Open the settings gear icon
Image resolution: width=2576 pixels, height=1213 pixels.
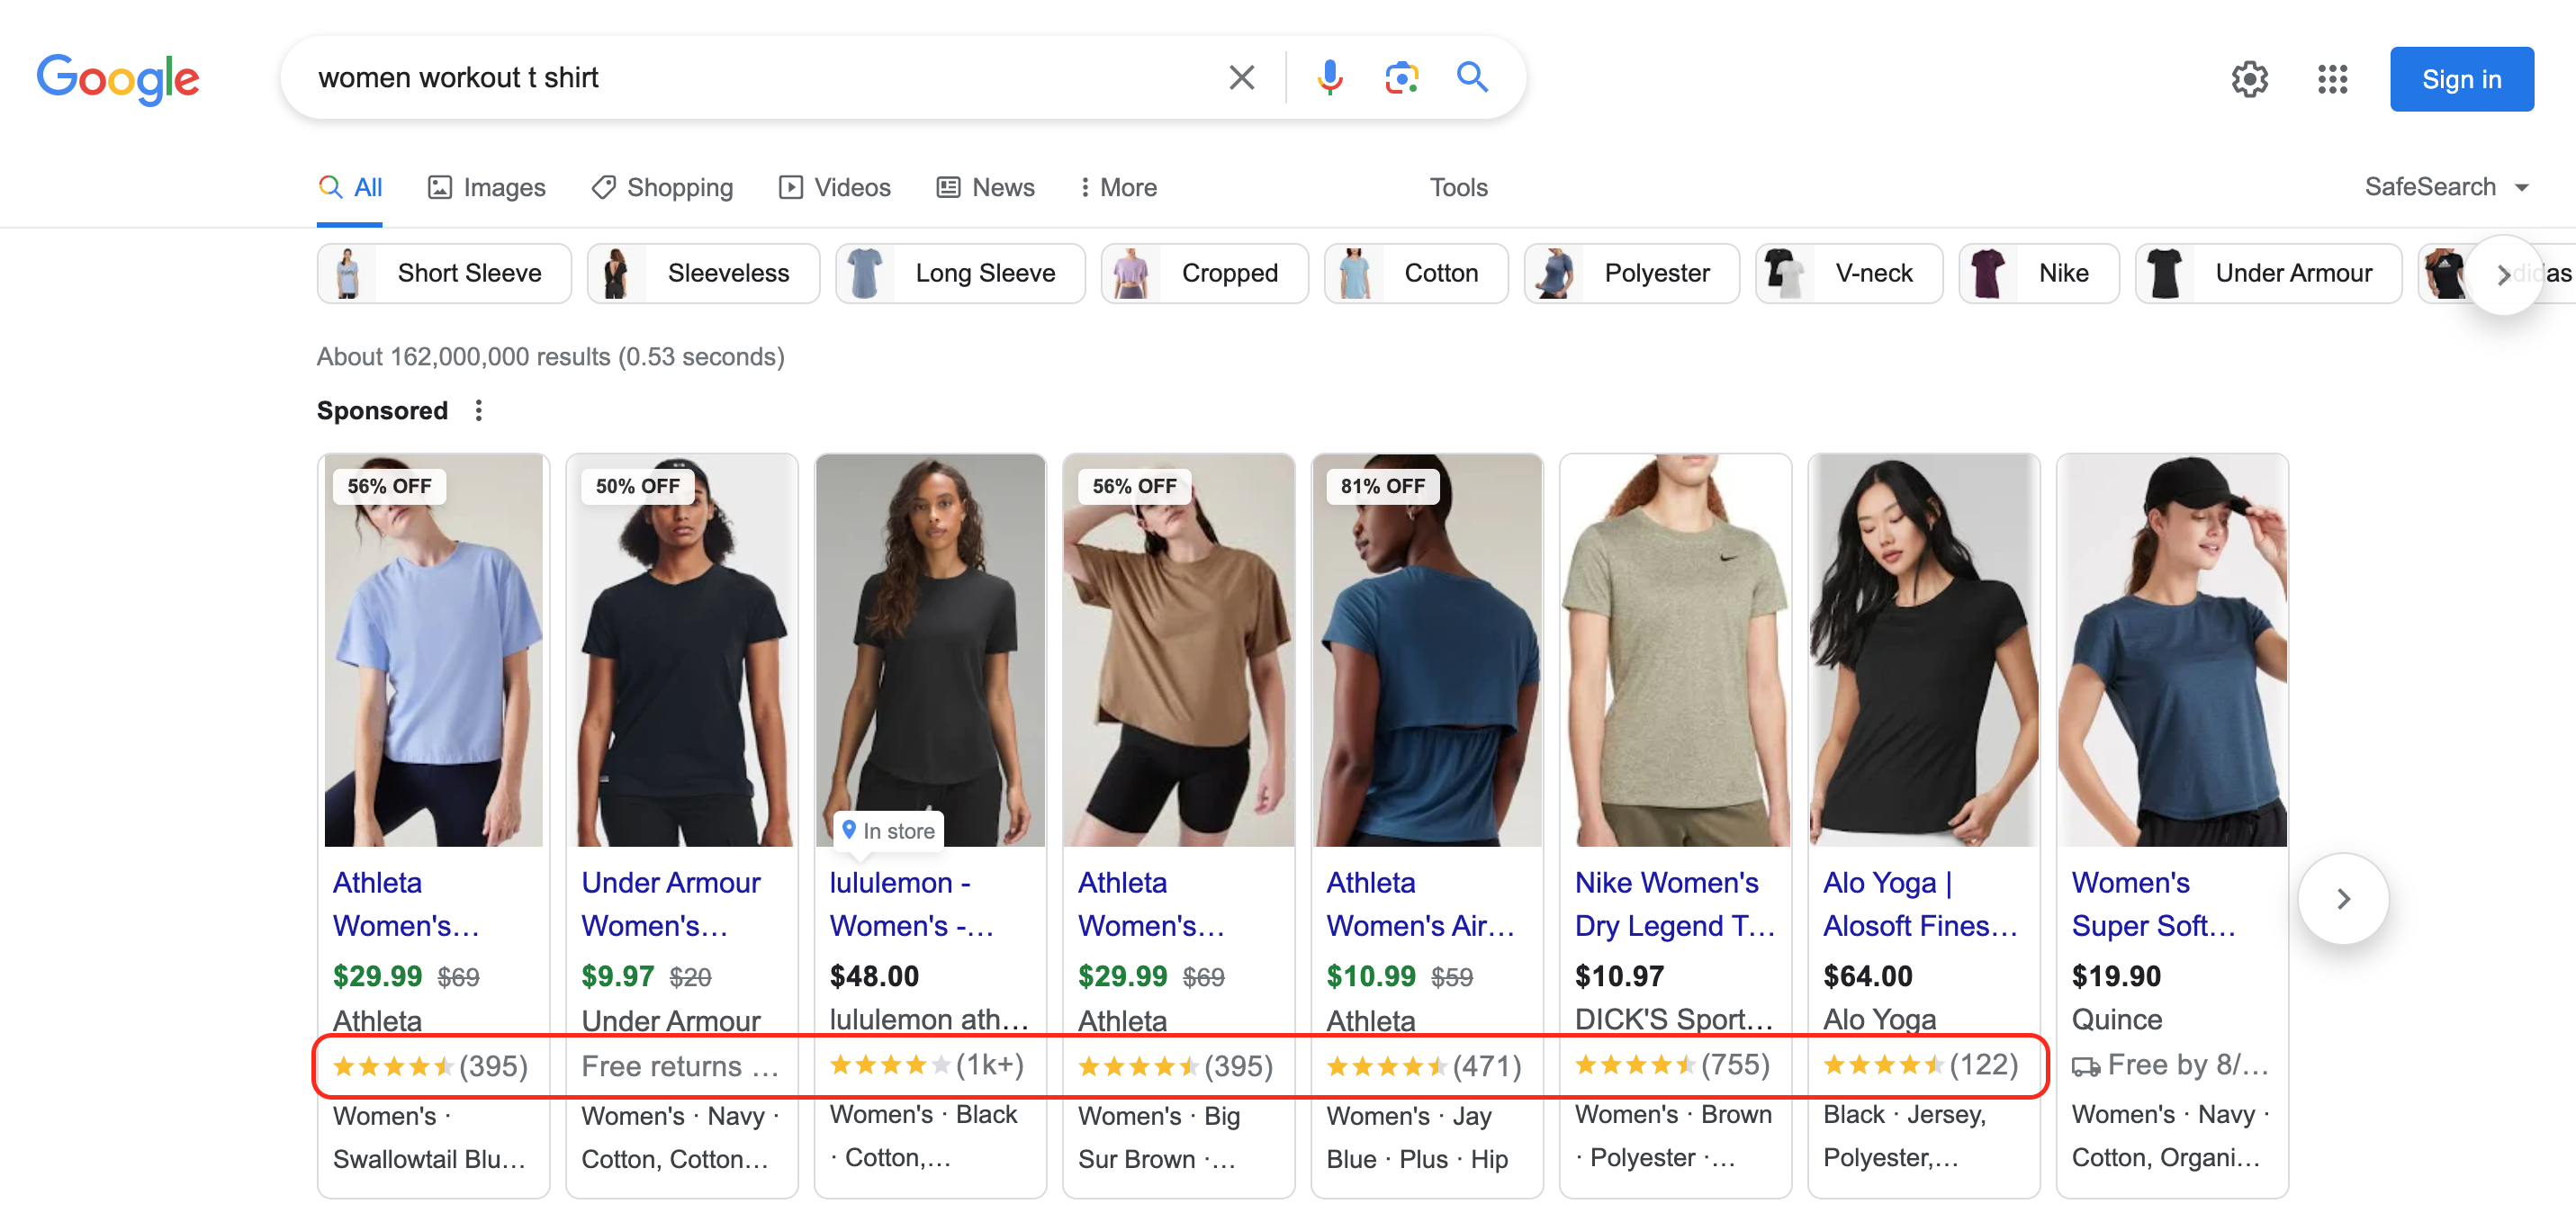pos(2249,79)
